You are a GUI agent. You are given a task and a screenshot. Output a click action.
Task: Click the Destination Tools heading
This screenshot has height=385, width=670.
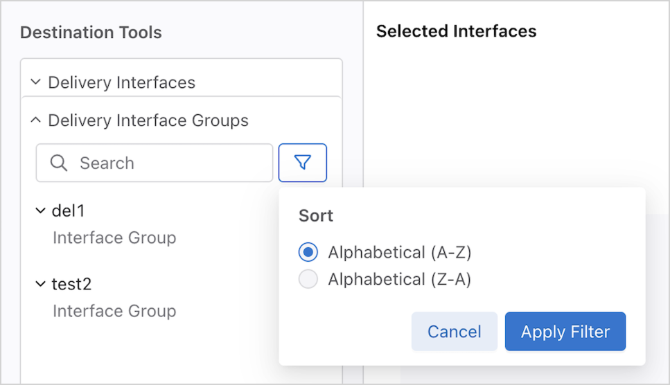click(x=91, y=32)
